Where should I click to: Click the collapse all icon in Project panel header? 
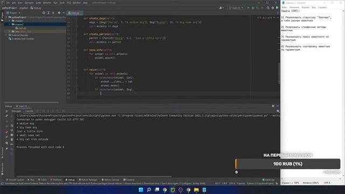[53, 13]
